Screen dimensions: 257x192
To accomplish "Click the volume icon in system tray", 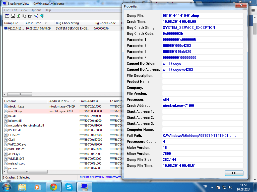I will click(230, 187).
